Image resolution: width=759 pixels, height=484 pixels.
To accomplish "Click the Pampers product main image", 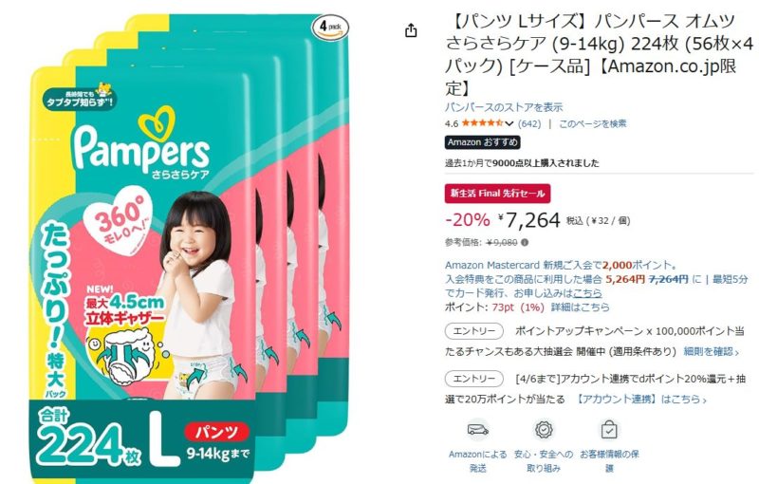I will pos(190,249).
